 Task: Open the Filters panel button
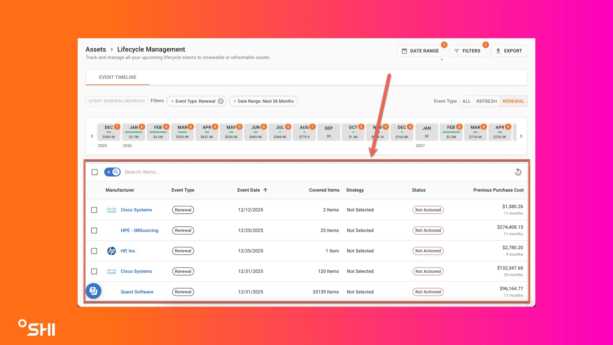(x=467, y=51)
